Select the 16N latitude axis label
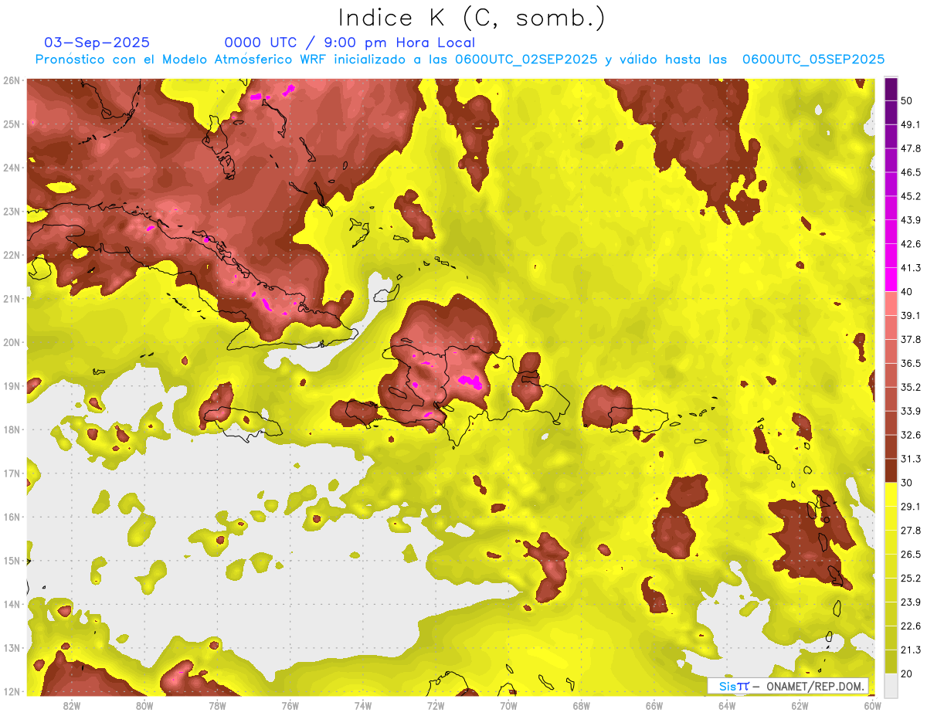The width and height of the screenshot is (927, 716). point(11,517)
